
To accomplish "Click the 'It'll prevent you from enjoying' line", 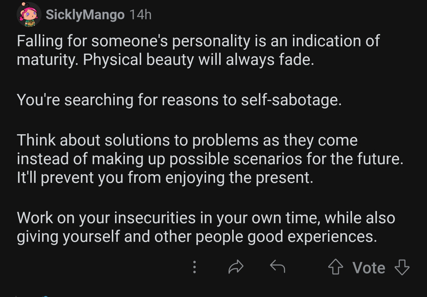I will click(165, 178).
